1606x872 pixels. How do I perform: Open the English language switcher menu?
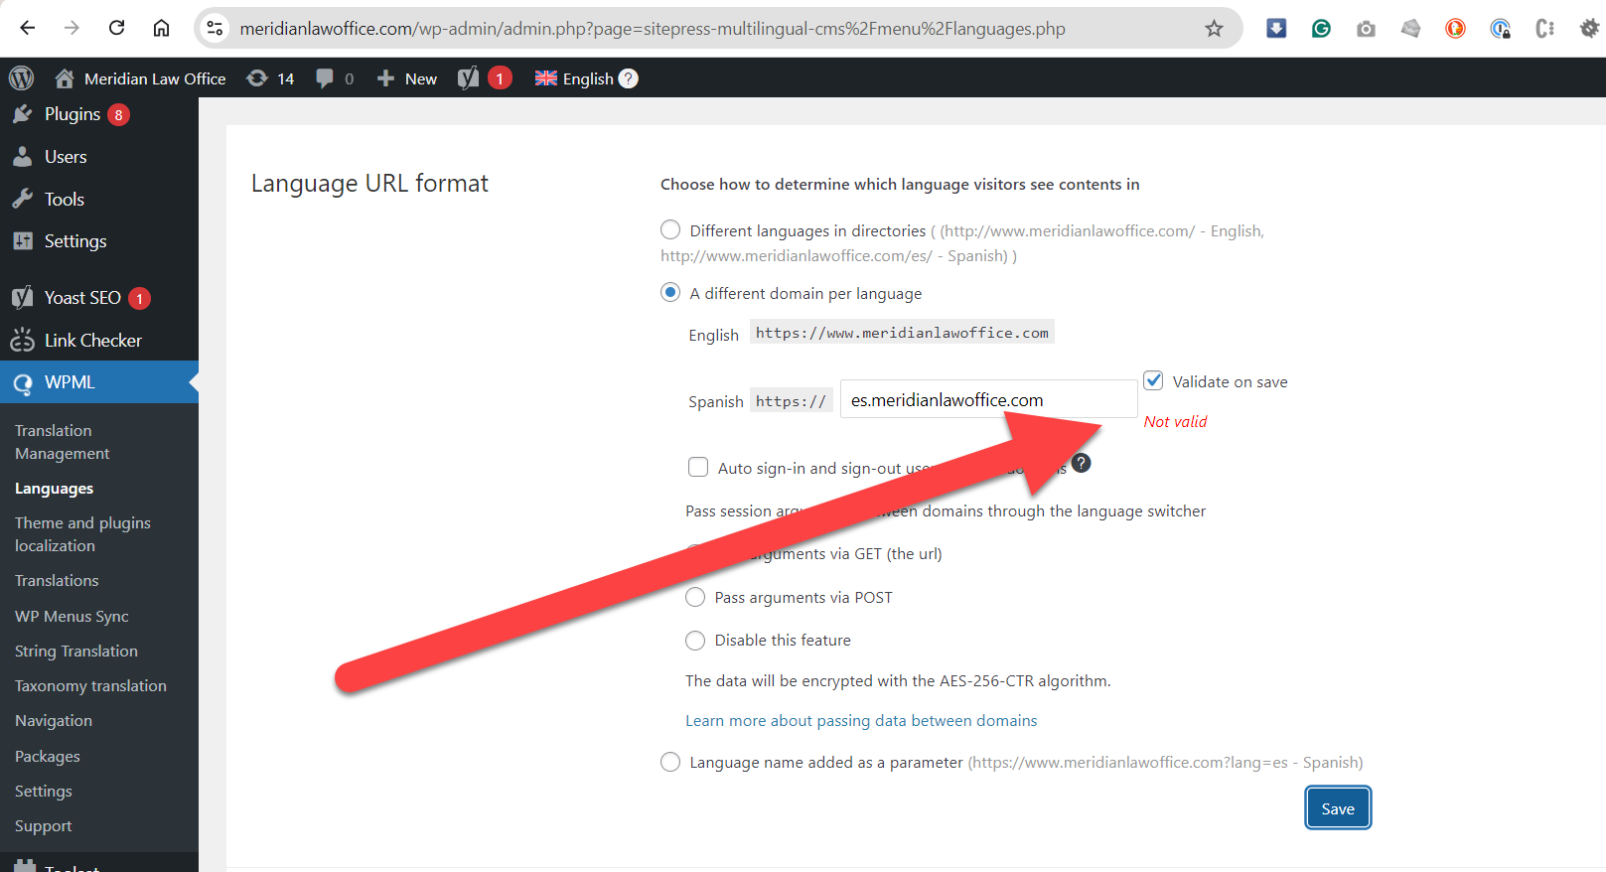coord(574,78)
